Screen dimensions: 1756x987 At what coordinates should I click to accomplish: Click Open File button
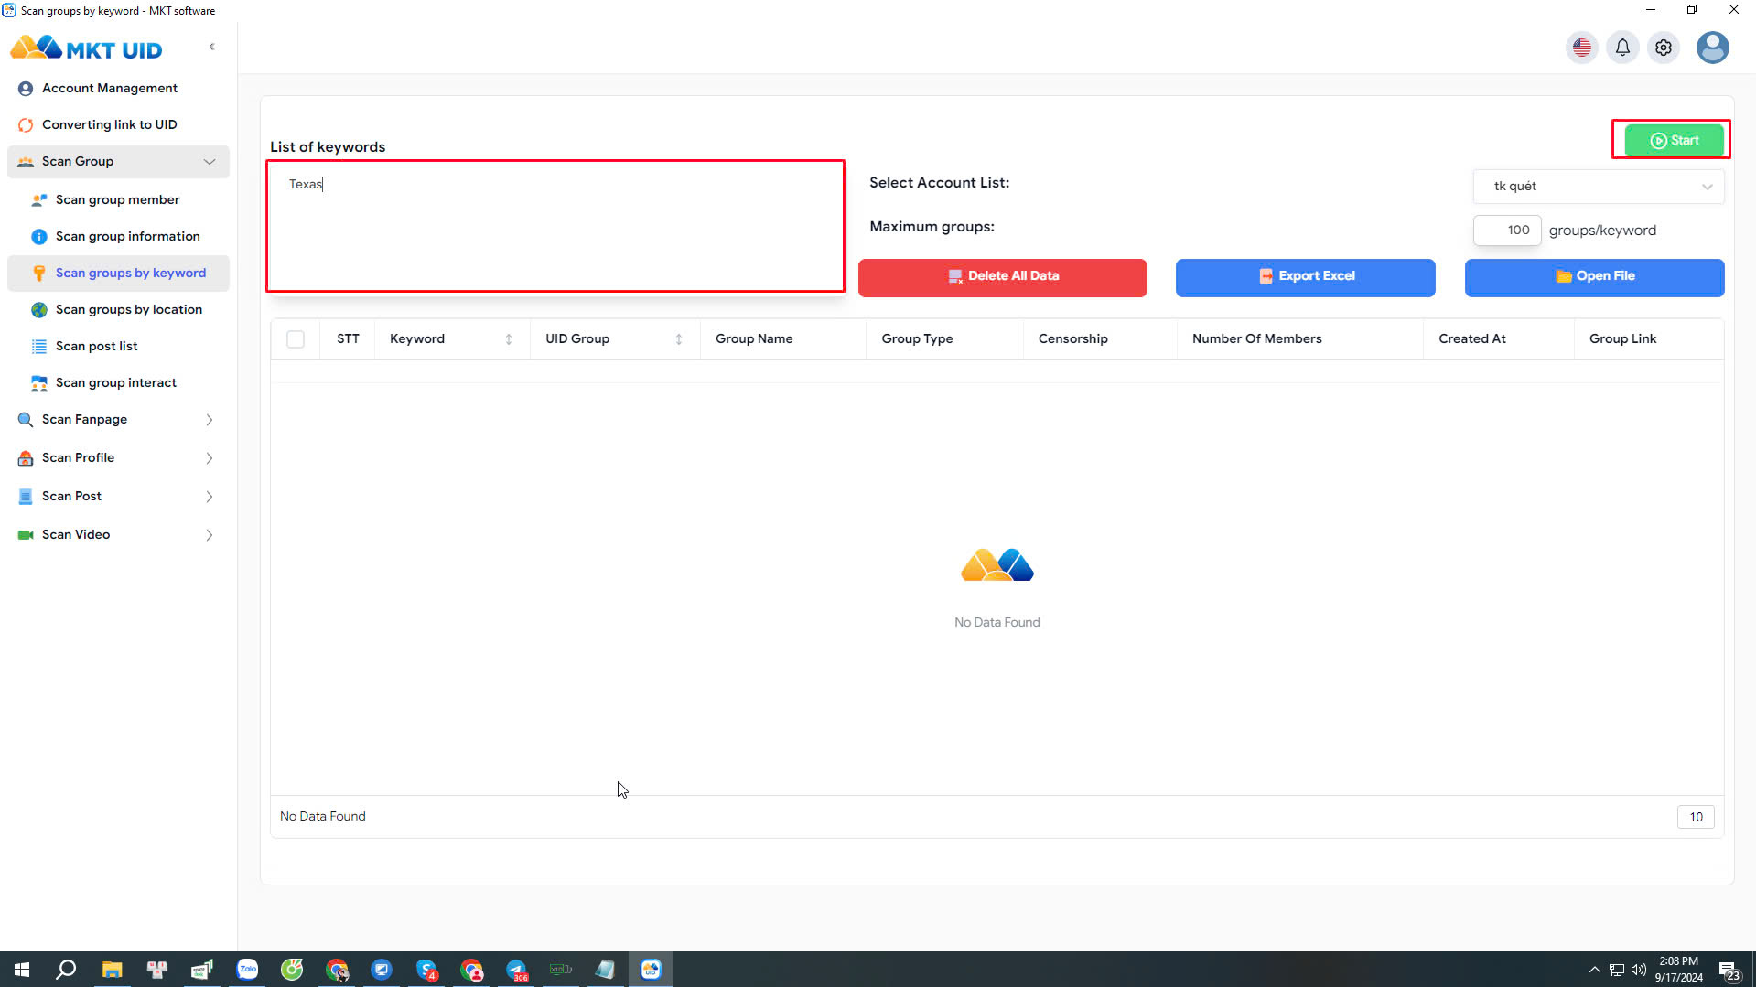(1595, 277)
